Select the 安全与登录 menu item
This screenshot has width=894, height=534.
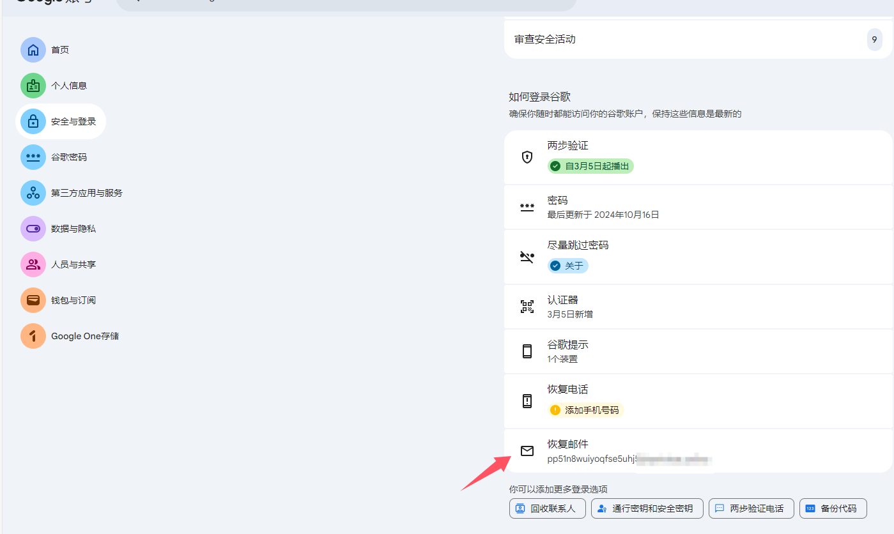(61, 121)
